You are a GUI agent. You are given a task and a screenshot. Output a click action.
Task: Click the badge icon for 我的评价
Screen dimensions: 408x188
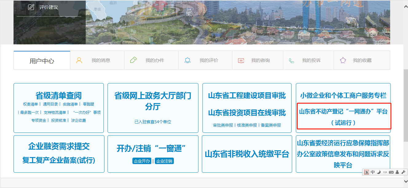tap(187, 60)
